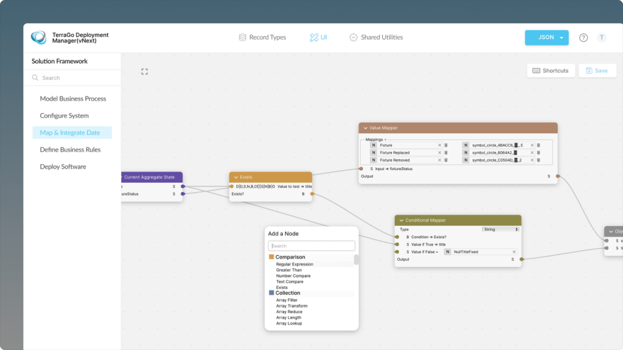Screen dimensions: 623x350
Task: Toggle the N type badge beside NullTitleFixed
Action: [447, 252]
